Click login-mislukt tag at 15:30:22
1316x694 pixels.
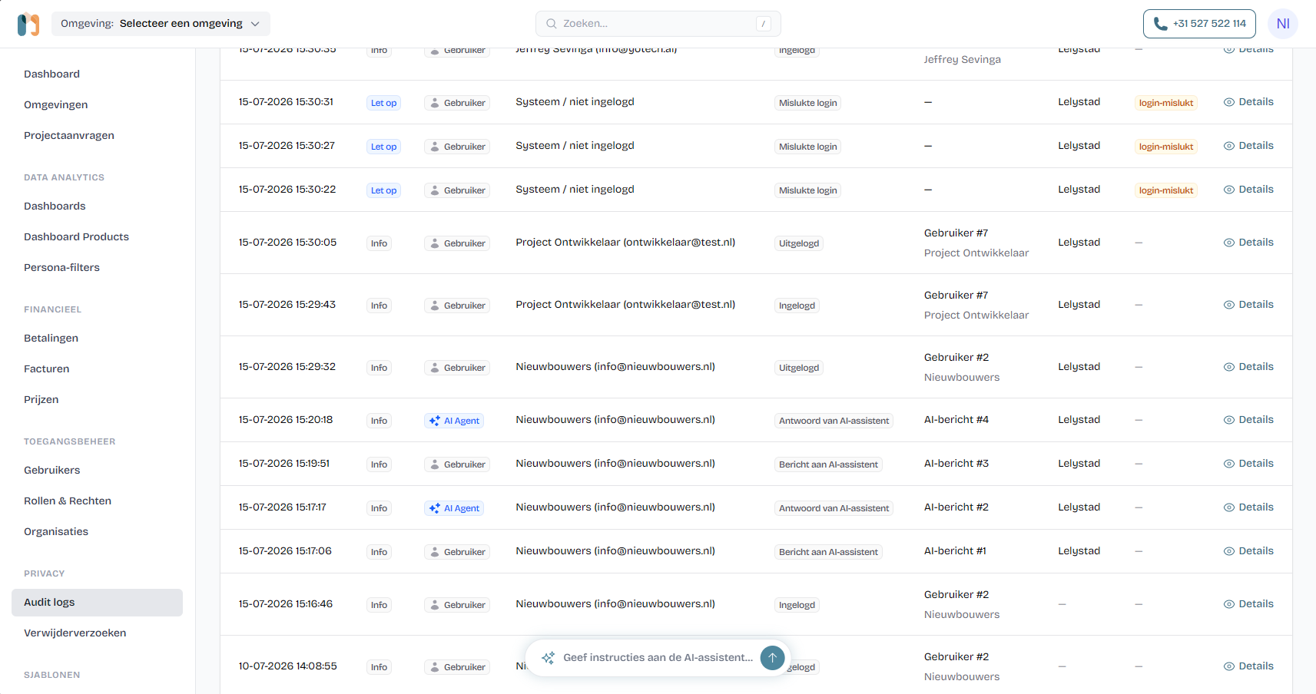pyautogui.click(x=1166, y=190)
